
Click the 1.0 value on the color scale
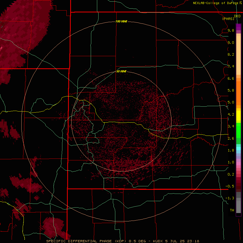tap(231, 162)
